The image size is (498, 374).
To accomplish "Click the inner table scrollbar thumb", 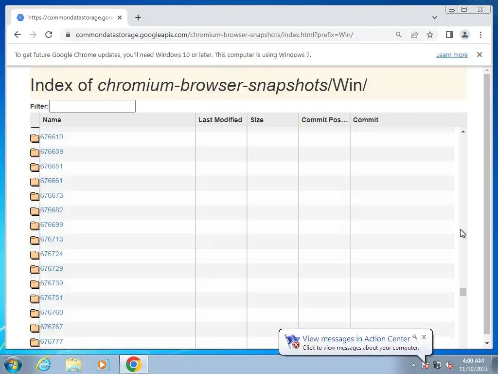I will click(463, 292).
